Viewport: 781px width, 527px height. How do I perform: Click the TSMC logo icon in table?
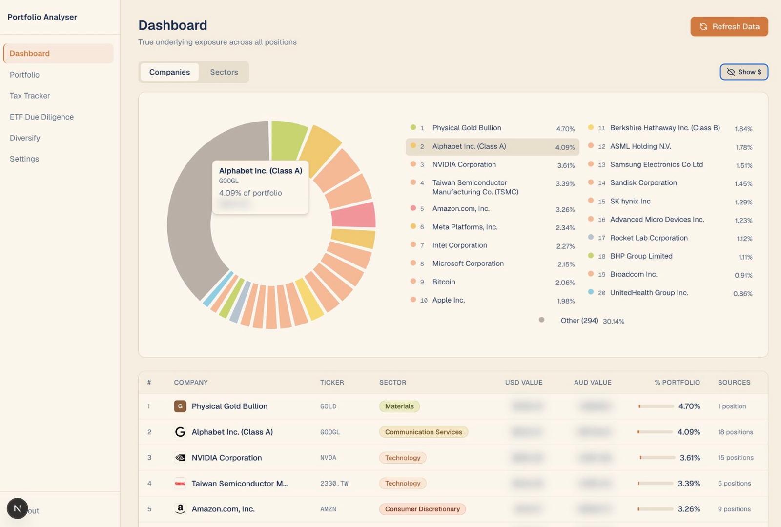[x=180, y=484]
